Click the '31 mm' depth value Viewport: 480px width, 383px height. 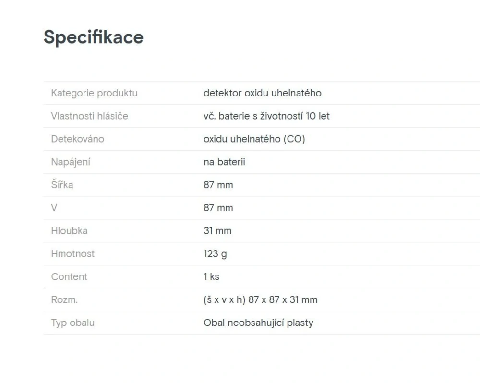click(217, 231)
